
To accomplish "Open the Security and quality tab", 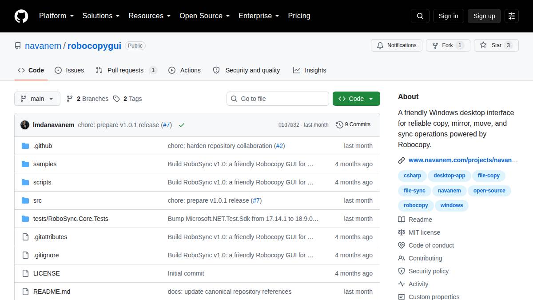I will pos(247,70).
